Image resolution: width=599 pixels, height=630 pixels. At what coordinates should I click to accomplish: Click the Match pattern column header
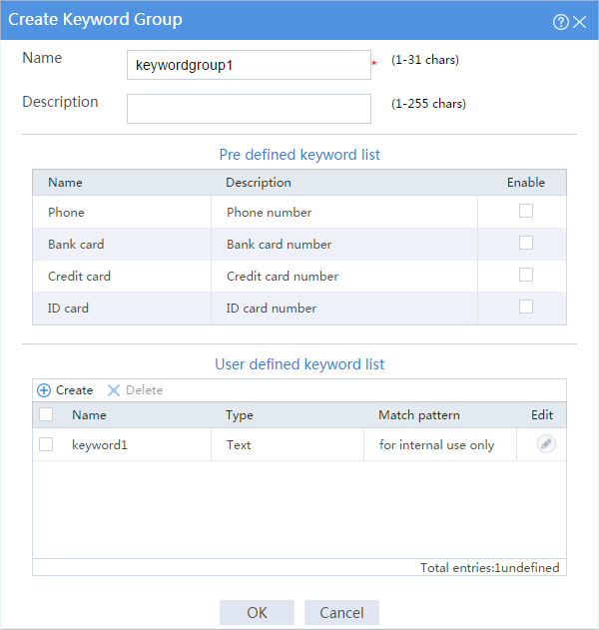(419, 415)
